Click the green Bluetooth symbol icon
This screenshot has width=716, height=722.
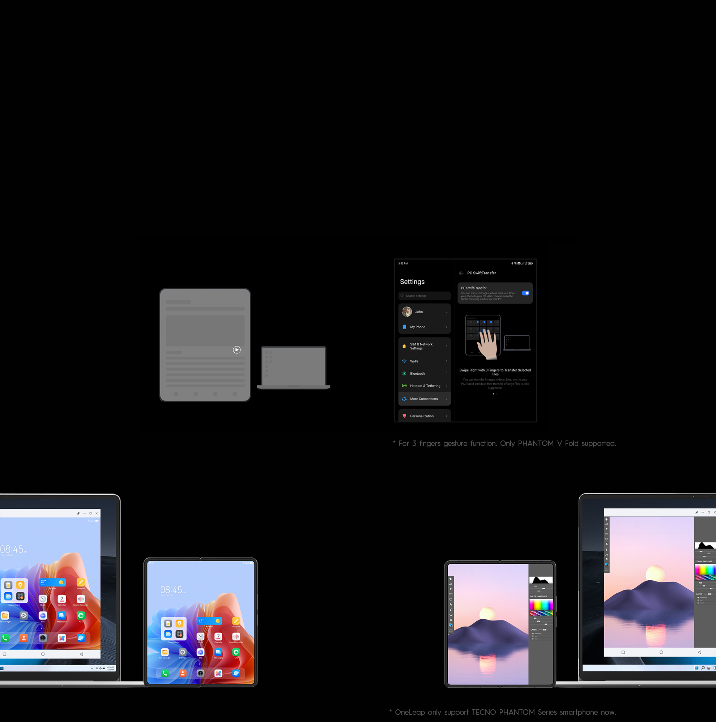(404, 374)
